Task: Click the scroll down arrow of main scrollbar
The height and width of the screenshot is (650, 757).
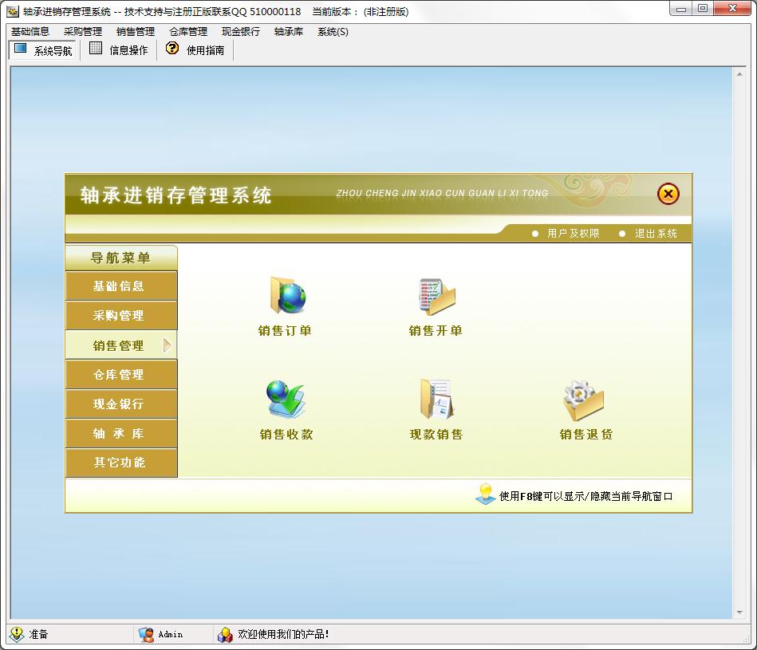Action: click(x=739, y=613)
